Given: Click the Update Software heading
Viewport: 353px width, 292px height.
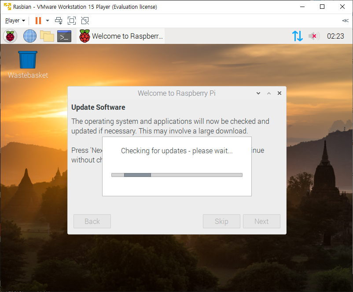Looking at the screenshot, I should [x=98, y=108].
